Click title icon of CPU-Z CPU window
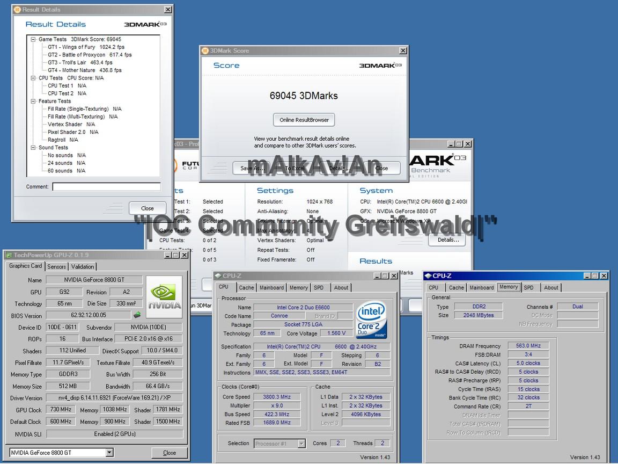 click(x=218, y=276)
